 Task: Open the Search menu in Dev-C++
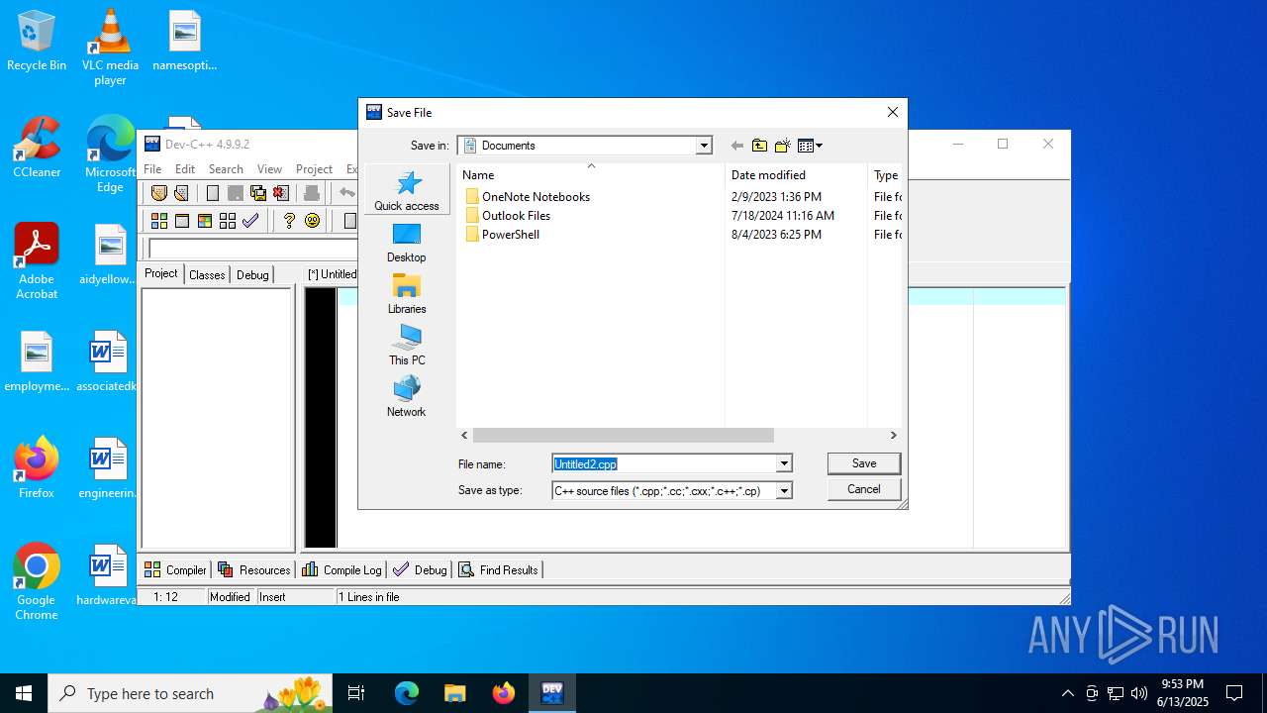click(x=226, y=169)
